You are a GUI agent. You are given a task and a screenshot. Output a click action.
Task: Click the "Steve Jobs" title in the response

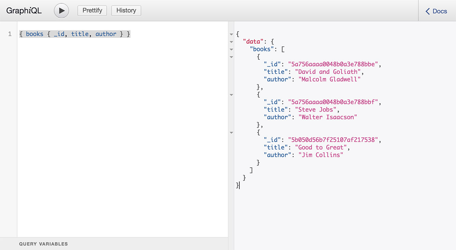[x=317, y=109]
